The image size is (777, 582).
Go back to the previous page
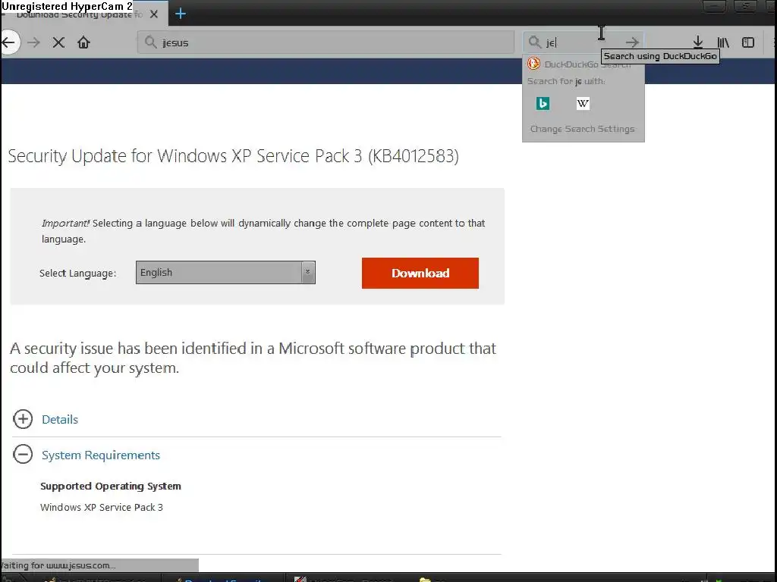point(8,42)
